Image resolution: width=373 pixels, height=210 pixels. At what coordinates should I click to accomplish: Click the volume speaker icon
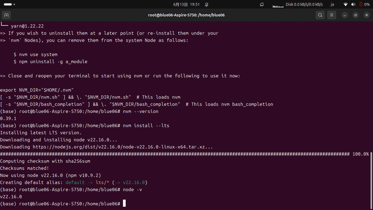tap(354, 4)
